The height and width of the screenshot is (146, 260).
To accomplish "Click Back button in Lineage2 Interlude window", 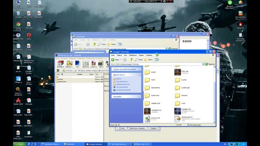I will coord(115,60).
